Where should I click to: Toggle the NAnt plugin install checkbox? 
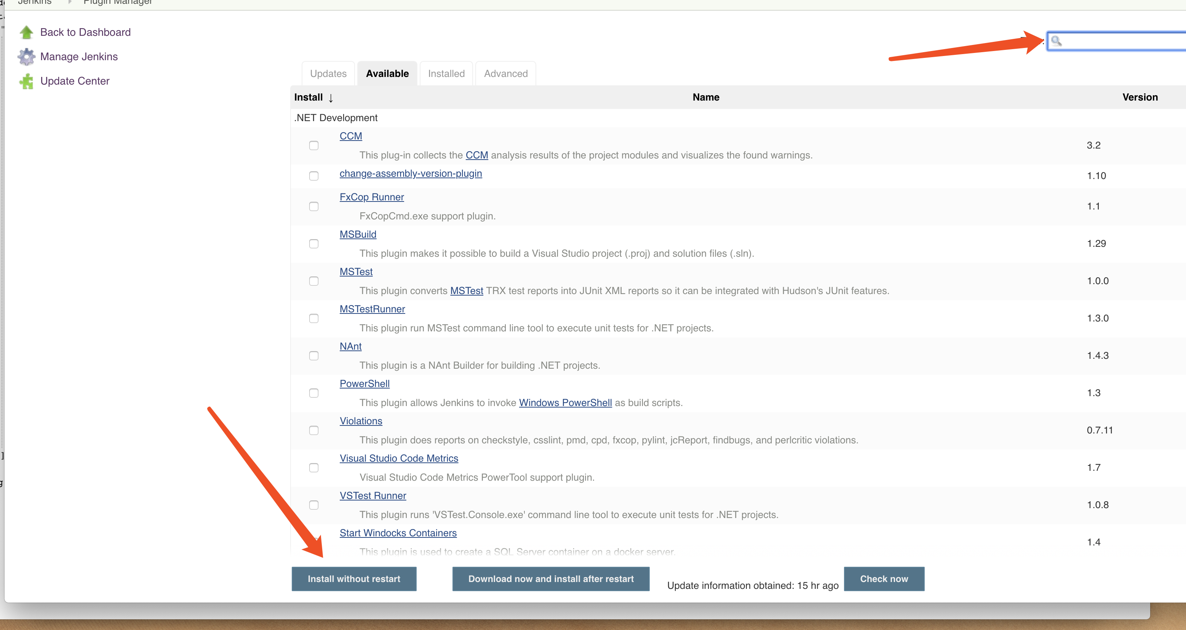(x=314, y=355)
